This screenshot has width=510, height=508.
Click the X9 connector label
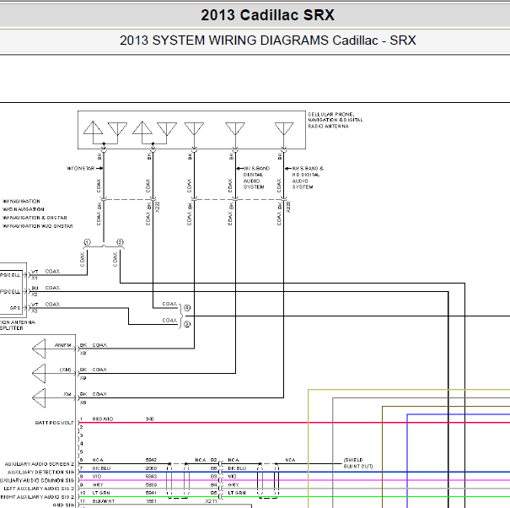pyautogui.click(x=83, y=378)
